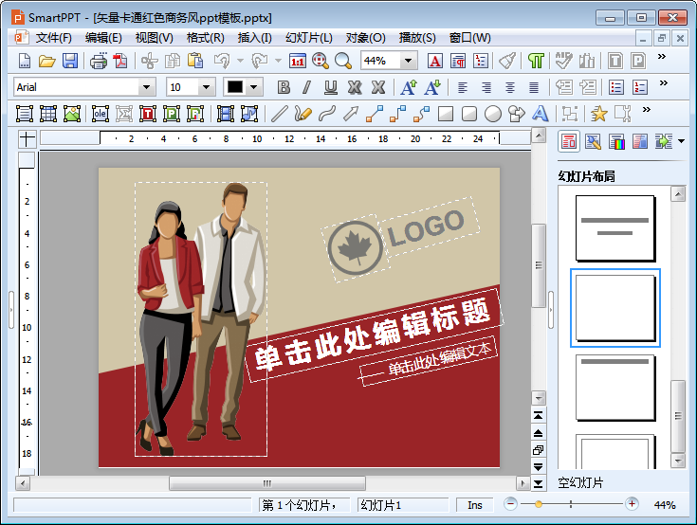Insert a sound frame
The height and width of the screenshot is (525, 697).
point(248,114)
